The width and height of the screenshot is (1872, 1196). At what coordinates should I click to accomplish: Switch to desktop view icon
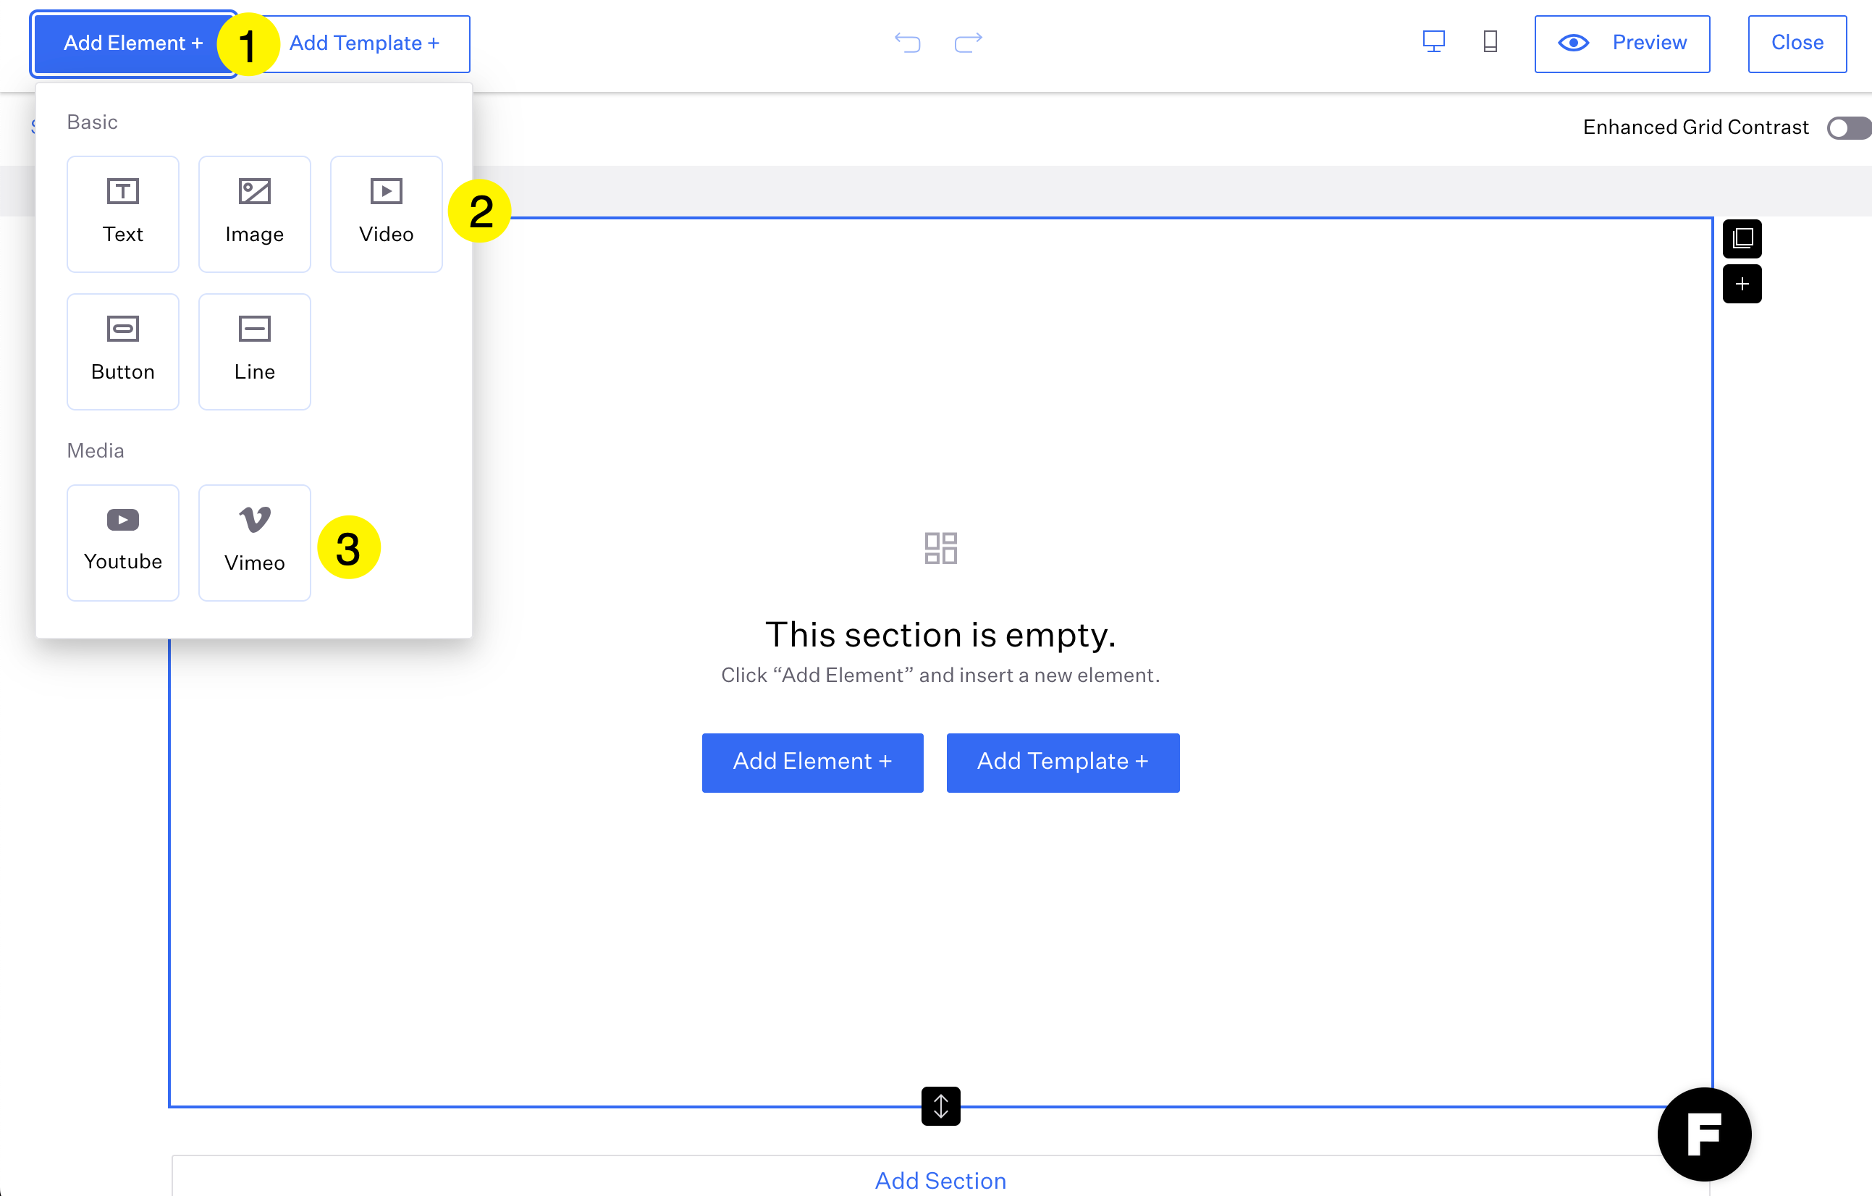pyautogui.click(x=1433, y=42)
